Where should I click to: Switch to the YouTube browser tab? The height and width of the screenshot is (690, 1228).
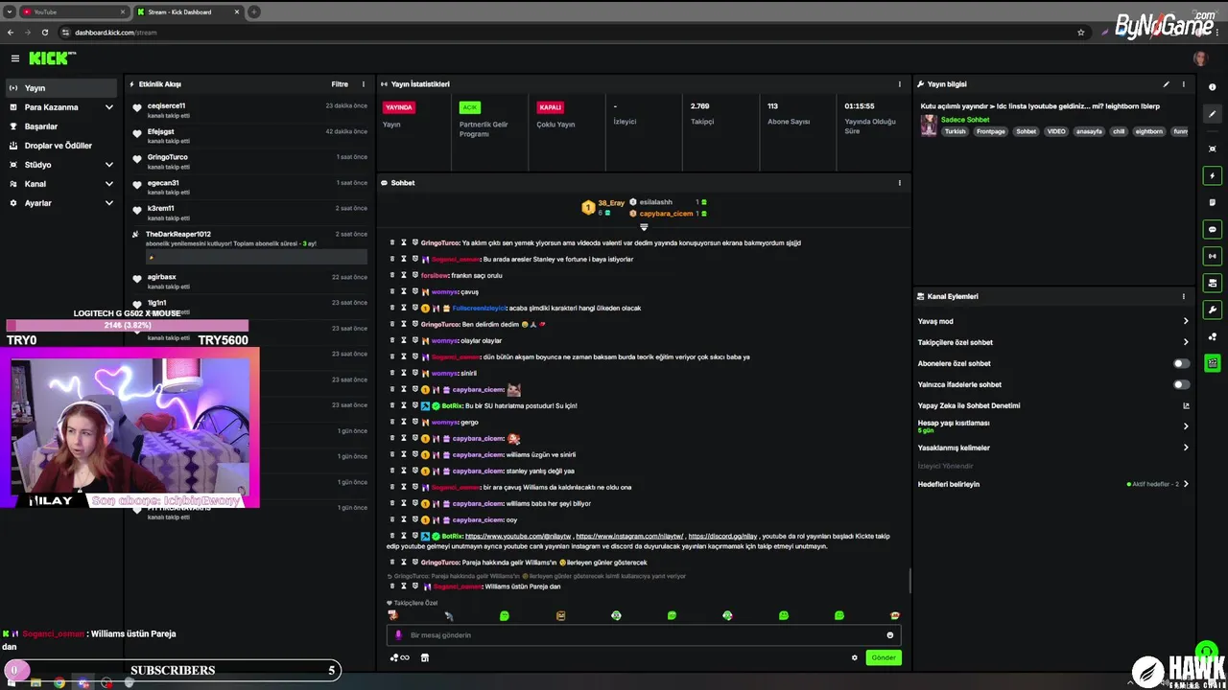pos(76,12)
